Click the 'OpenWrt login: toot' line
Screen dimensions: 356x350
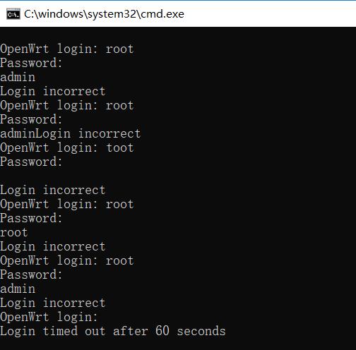(x=67, y=148)
